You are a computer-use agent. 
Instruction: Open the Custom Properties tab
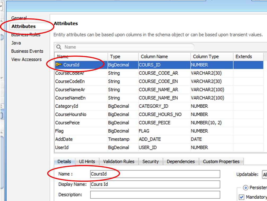(221, 162)
